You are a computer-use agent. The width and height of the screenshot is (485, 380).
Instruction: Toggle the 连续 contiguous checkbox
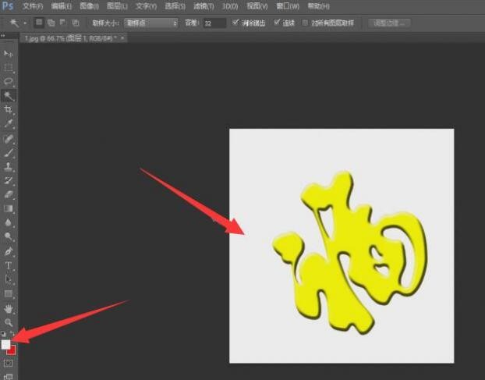point(277,23)
